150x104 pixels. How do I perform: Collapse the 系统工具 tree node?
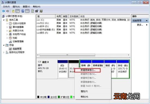[4, 20]
